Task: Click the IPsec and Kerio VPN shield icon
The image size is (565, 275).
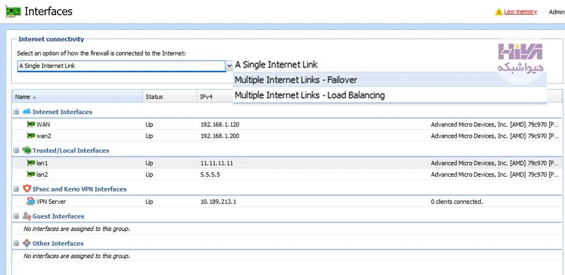Action: 27,189
